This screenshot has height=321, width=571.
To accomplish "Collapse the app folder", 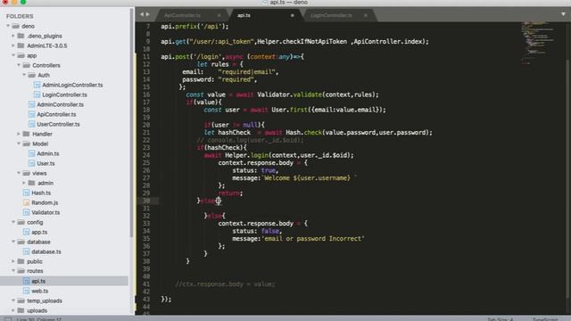I will 13,55.
